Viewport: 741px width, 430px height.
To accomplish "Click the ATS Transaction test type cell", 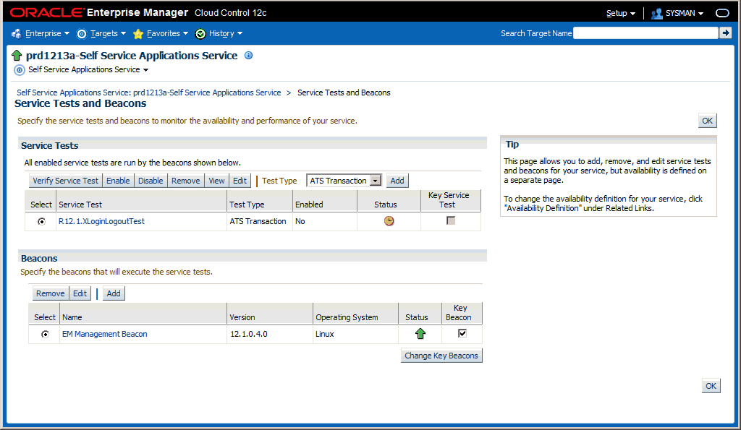I will click(x=260, y=221).
